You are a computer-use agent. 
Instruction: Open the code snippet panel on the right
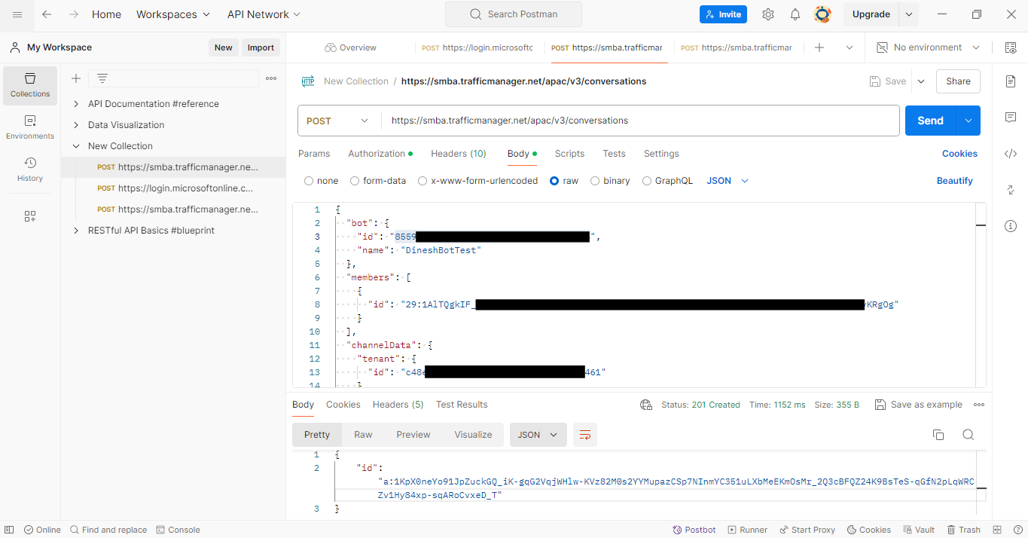(x=1010, y=154)
